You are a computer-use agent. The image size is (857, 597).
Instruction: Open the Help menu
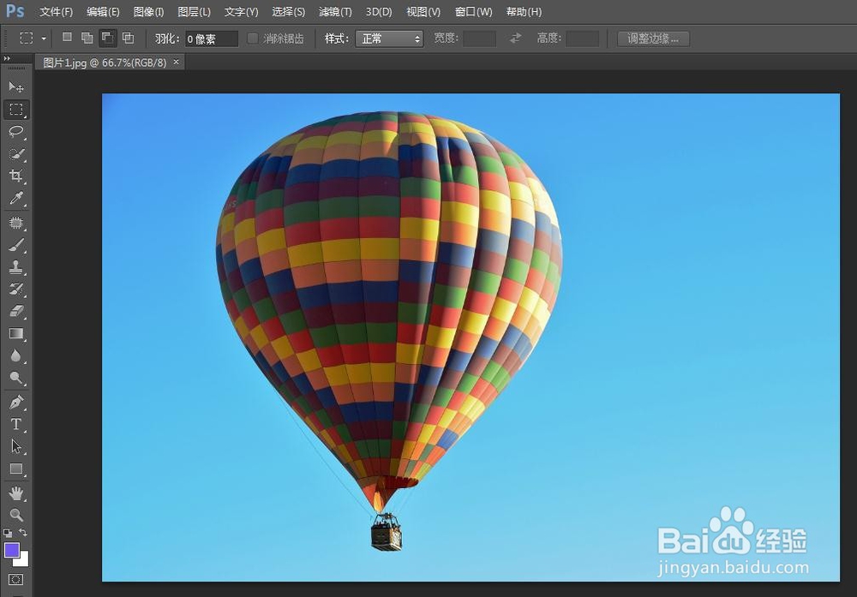tap(524, 11)
